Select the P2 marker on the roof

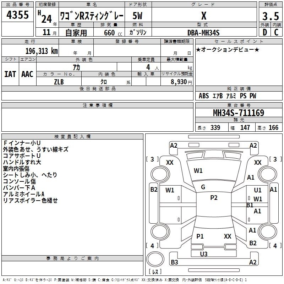(x=214, y=198)
